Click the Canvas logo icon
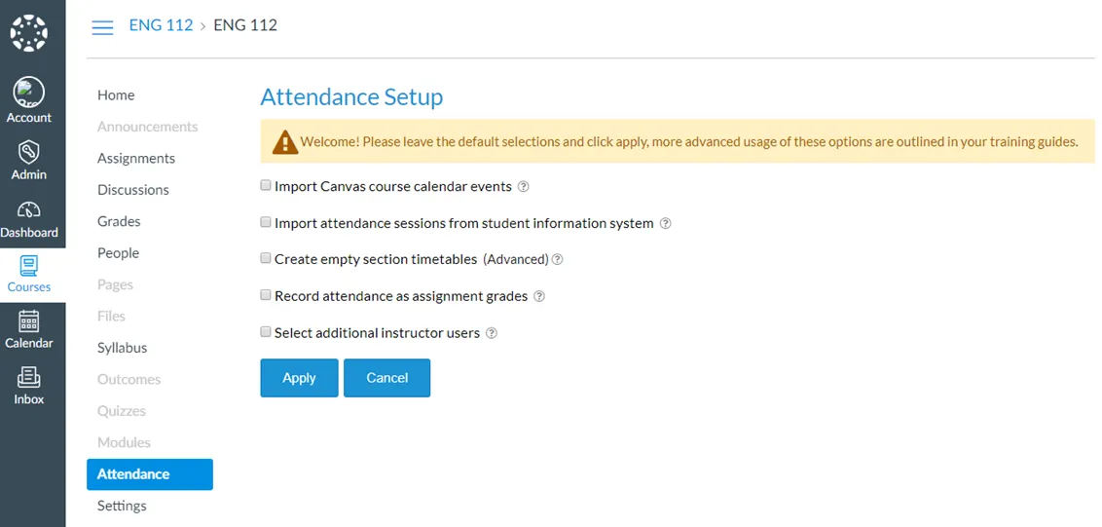The width and height of the screenshot is (1102, 527). click(29, 33)
